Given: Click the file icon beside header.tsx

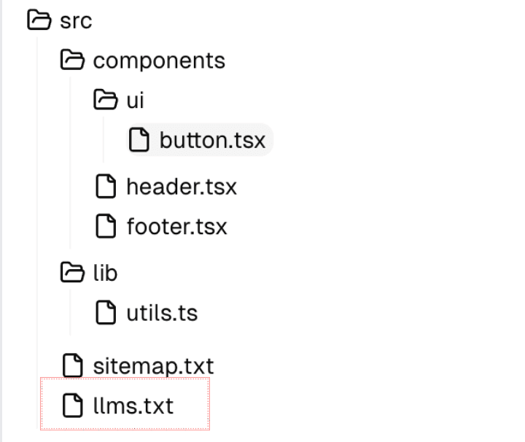Looking at the screenshot, I should (x=106, y=186).
